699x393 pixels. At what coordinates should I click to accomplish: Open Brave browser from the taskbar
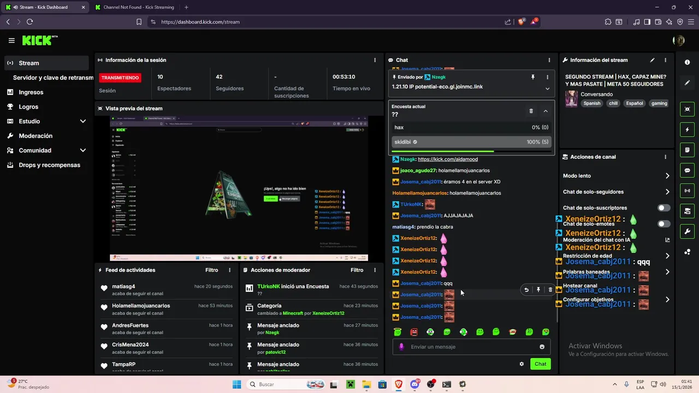point(398,384)
